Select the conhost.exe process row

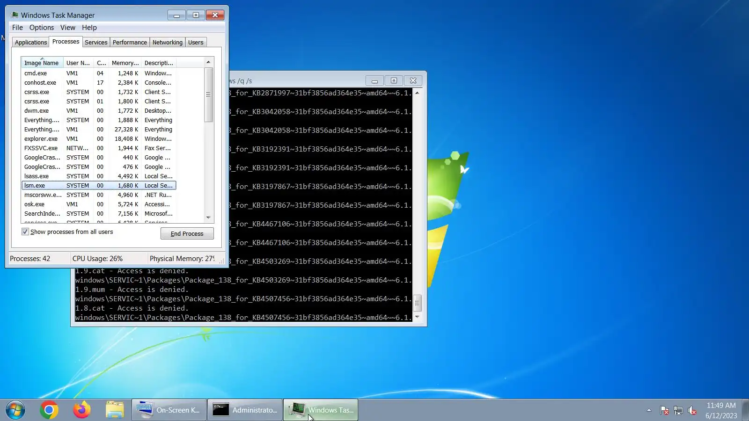coord(99,83)
